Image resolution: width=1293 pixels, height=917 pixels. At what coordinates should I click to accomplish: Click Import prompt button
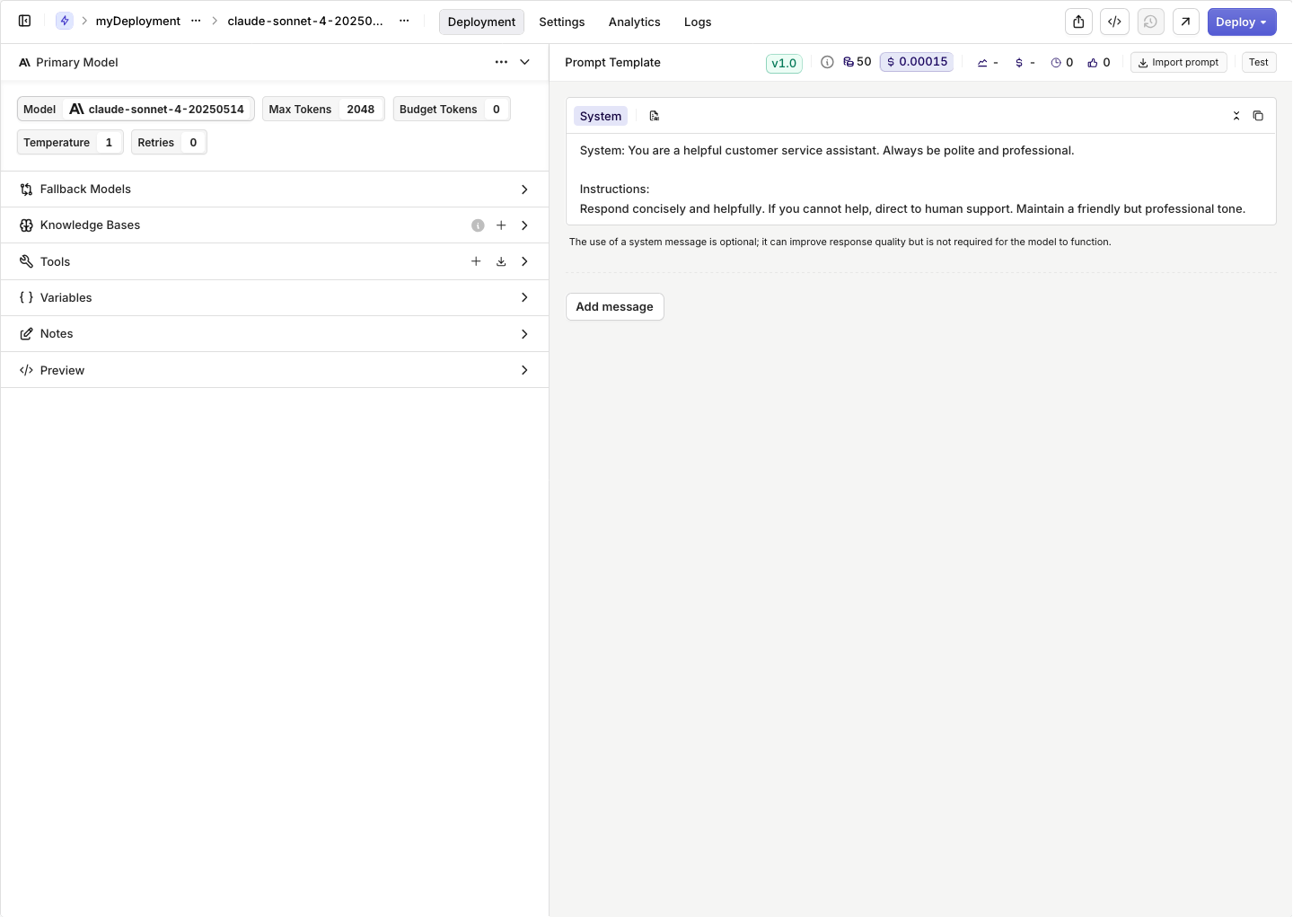pos(1179,62)
